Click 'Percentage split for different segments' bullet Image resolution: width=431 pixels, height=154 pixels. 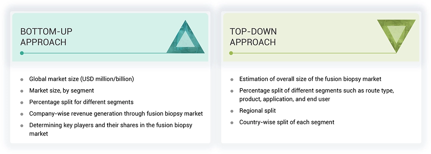point(81,102)
